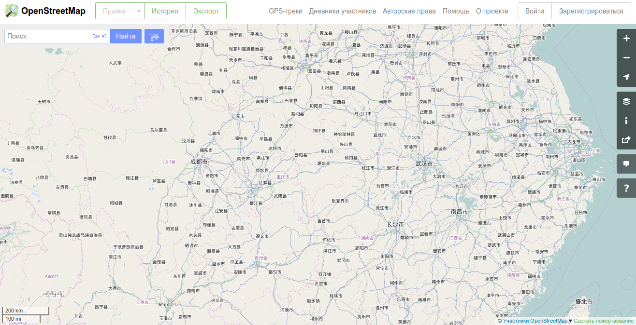Click the 桂林市 label on map
This screenshot has height=325, width=636.
pyautogui.click(x=336, y=296)
